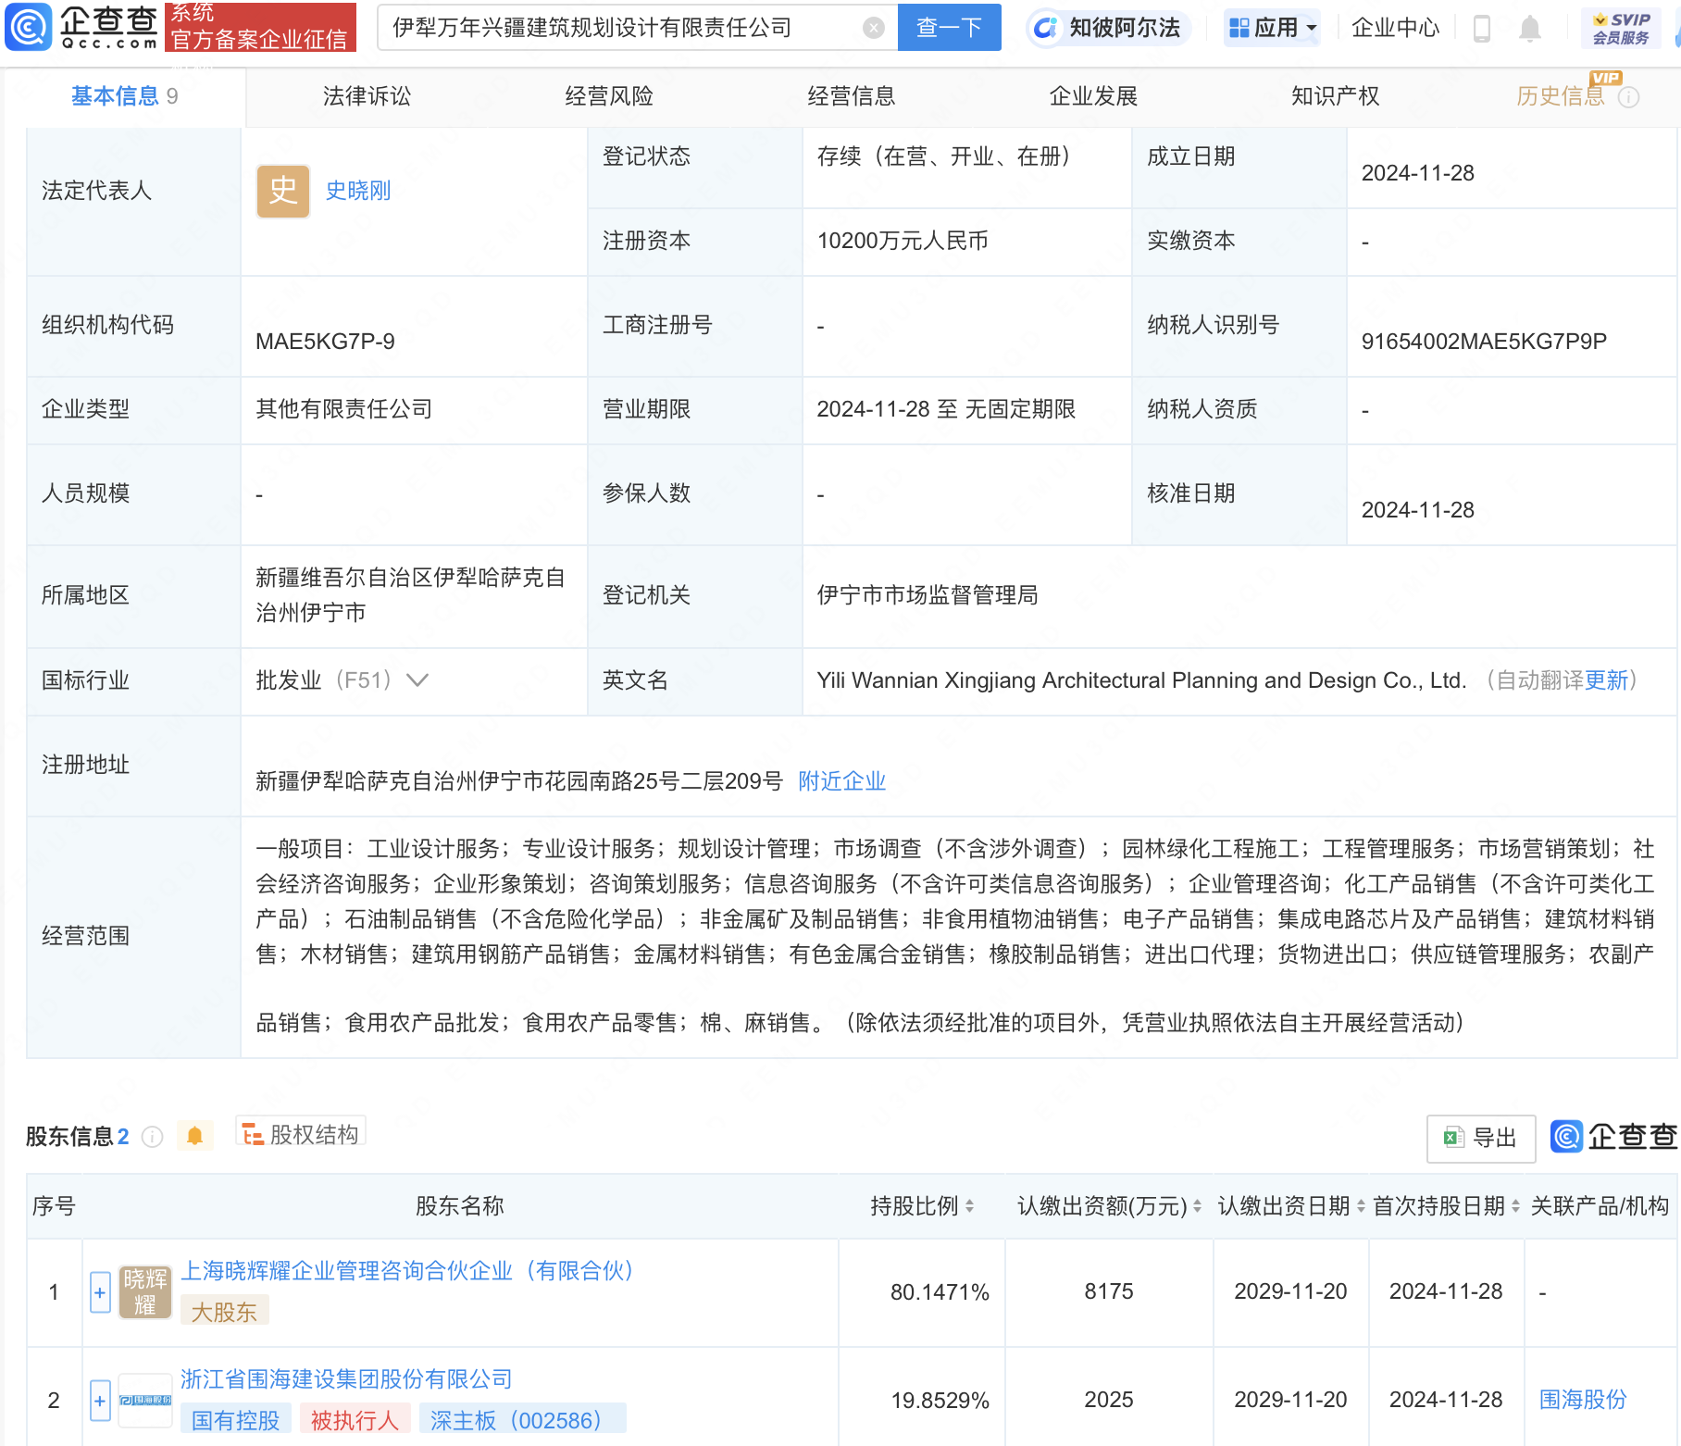Image resolution: width=1681 pixels, height=1446 pixels.
Task: Click the Qichacha logo in header
Action: tap(81, 27)
